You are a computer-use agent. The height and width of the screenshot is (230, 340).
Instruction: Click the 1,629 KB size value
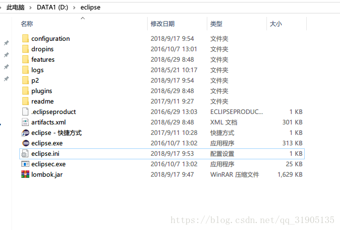[290, 175]
